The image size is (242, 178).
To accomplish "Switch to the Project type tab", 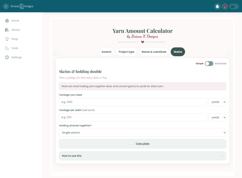I will coord(126,52).
